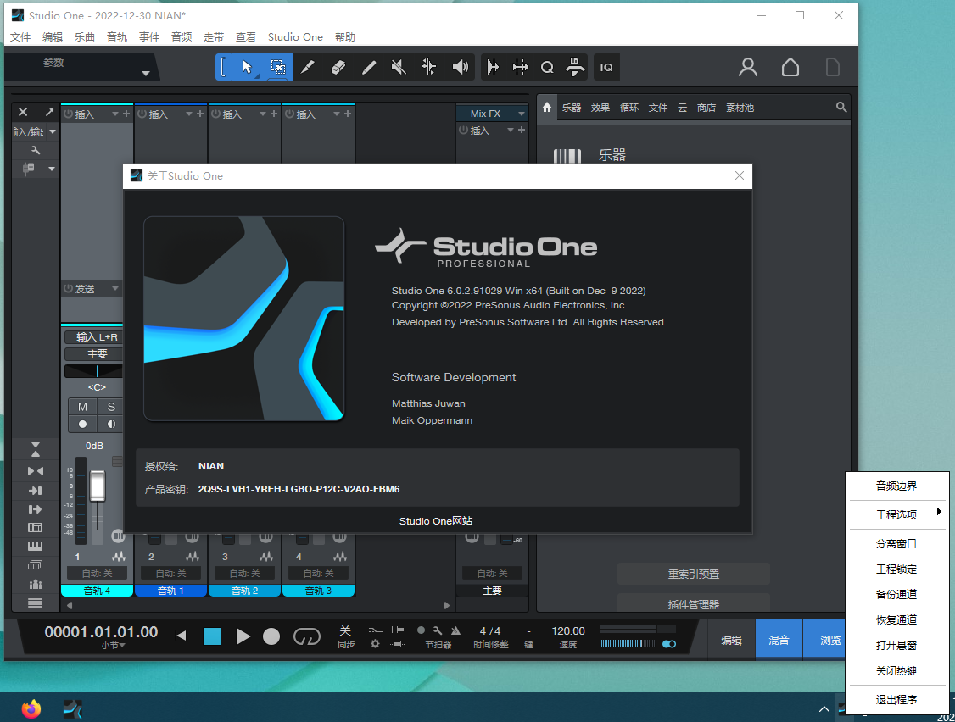Open the 参数 dropdown arrow
The height and width of the screenshot is (722, 955).
[146, 74]
